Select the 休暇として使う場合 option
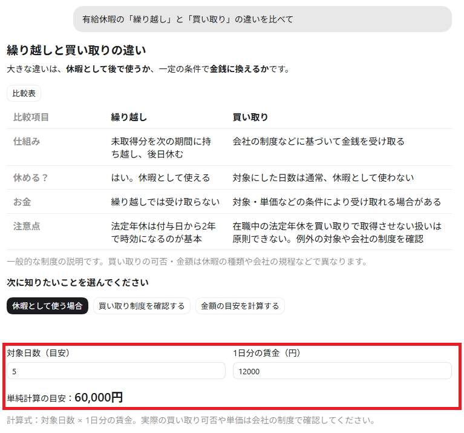464x433 pixels. pos(47,306)
